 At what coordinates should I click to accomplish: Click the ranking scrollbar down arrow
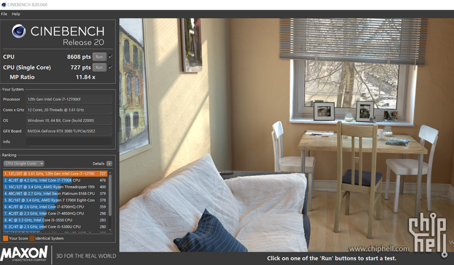click(x=110, y=230)
